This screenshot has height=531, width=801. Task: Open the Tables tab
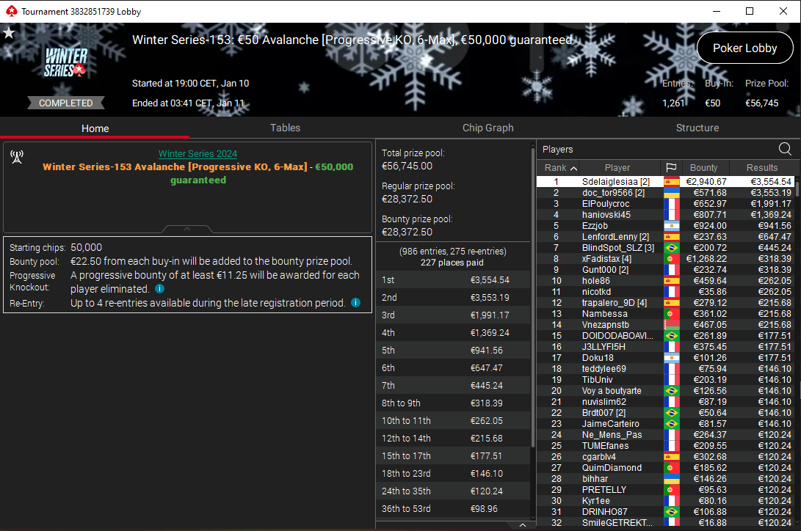[x=285, y=128]
